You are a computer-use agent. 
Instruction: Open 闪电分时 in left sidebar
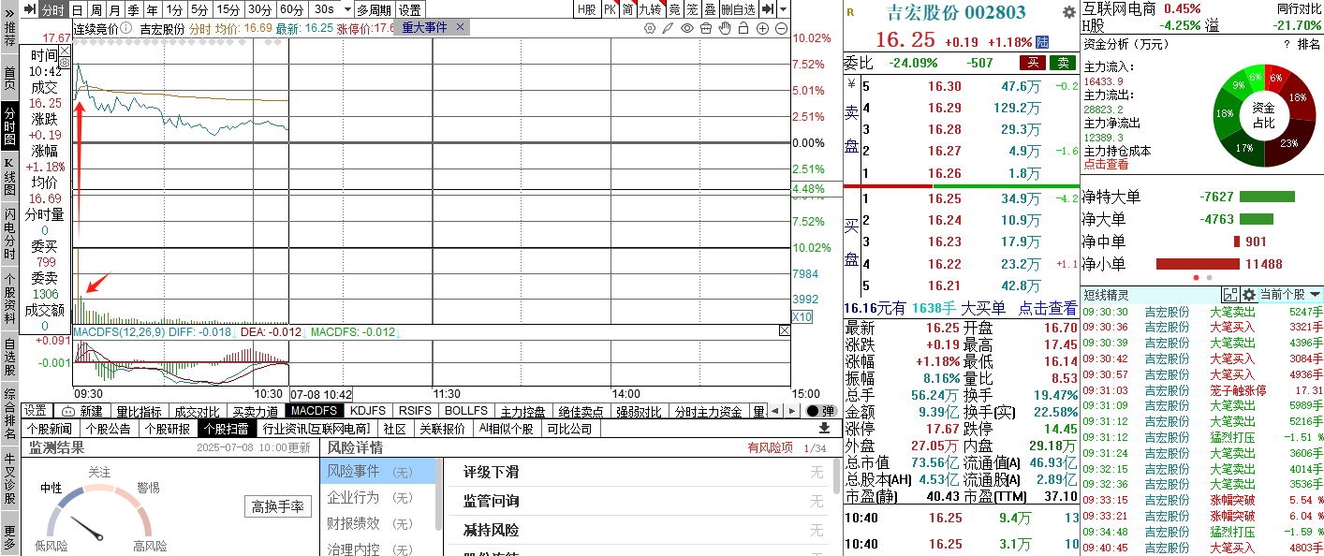(9, 233)
